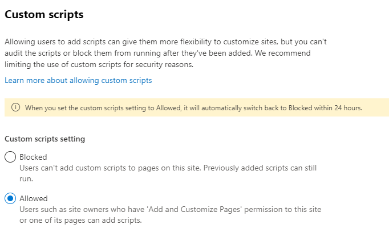Click the info icon in the yellow banner
Image resolution: width=389 pixels, height=237 pixels.
(x=15, y=107)
